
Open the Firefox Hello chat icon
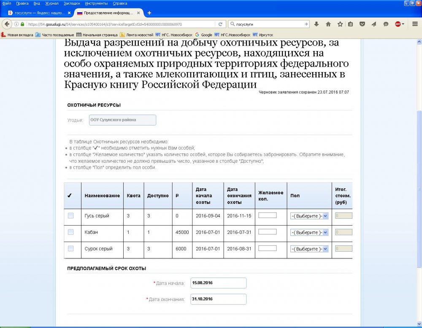coord(386,24)
